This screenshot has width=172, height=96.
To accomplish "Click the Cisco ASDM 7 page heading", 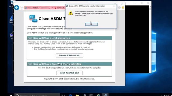I will click(52, 19).
